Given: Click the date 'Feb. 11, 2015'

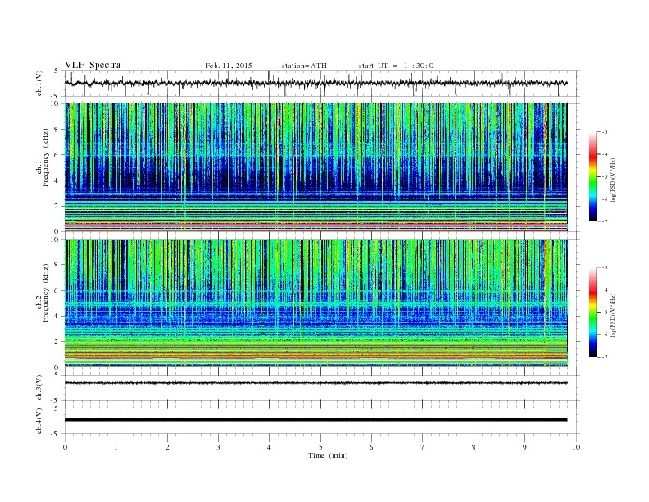Looking at the screenshot, I should [x=229, y=66].
